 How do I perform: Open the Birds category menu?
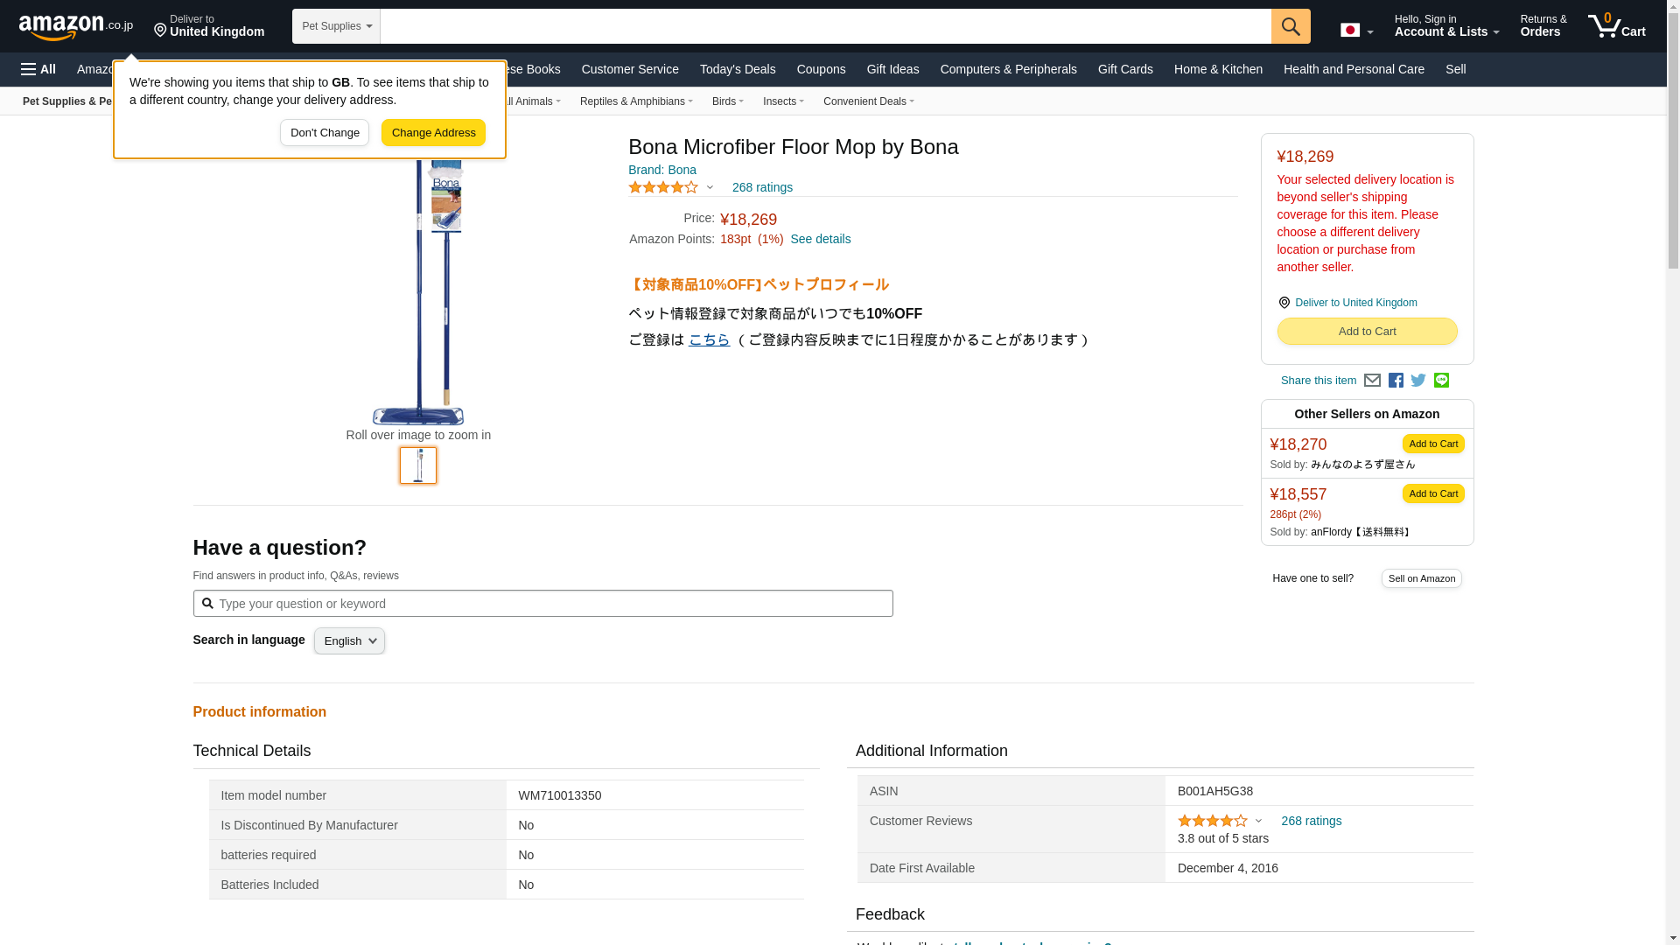tap(727, 101)
